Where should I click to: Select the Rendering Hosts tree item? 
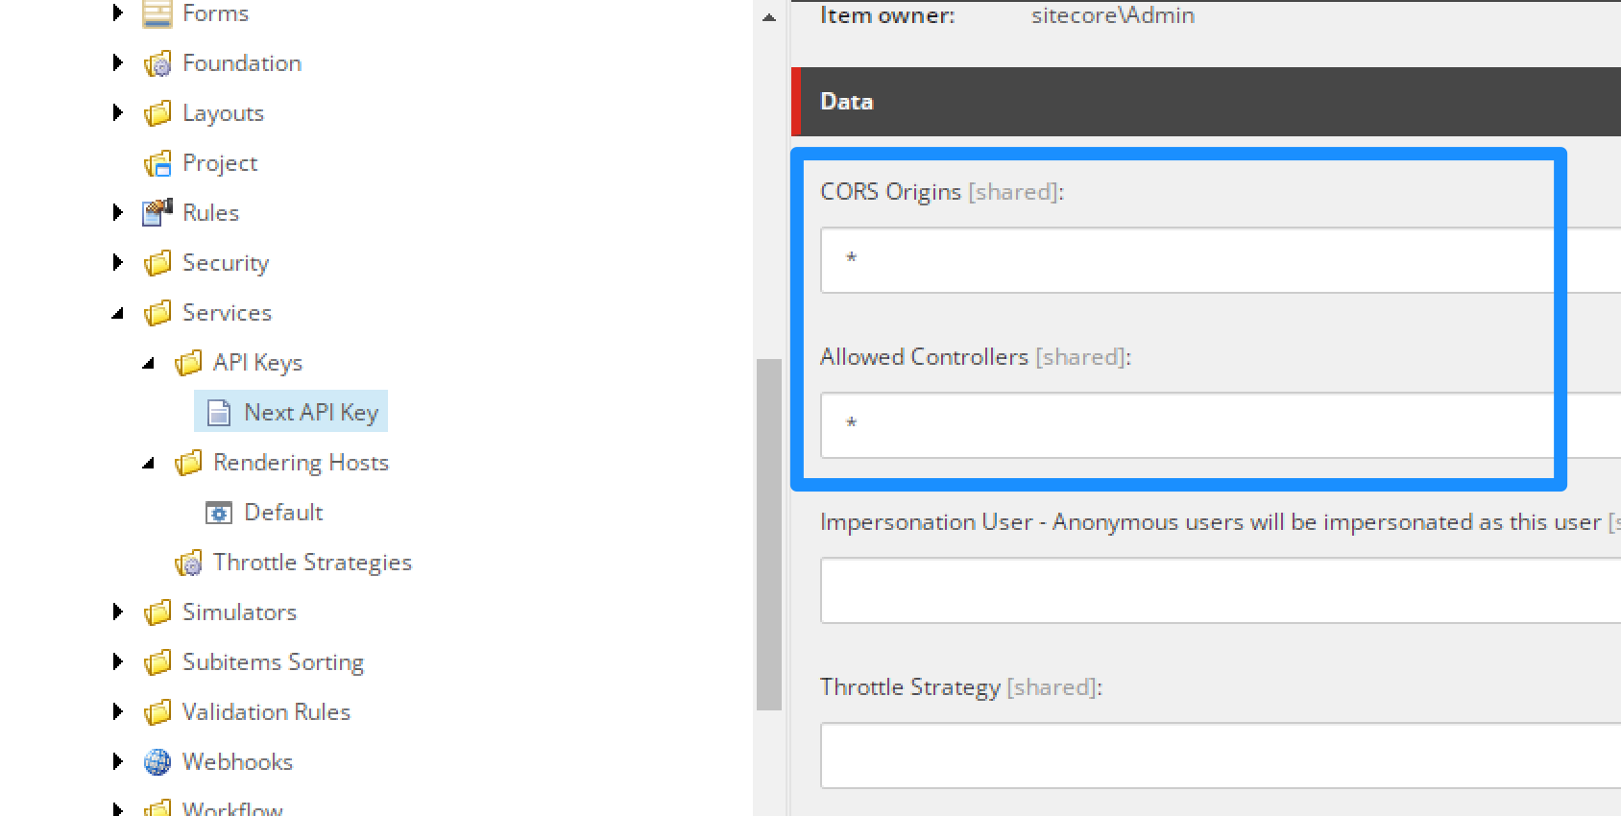(301, 463)
